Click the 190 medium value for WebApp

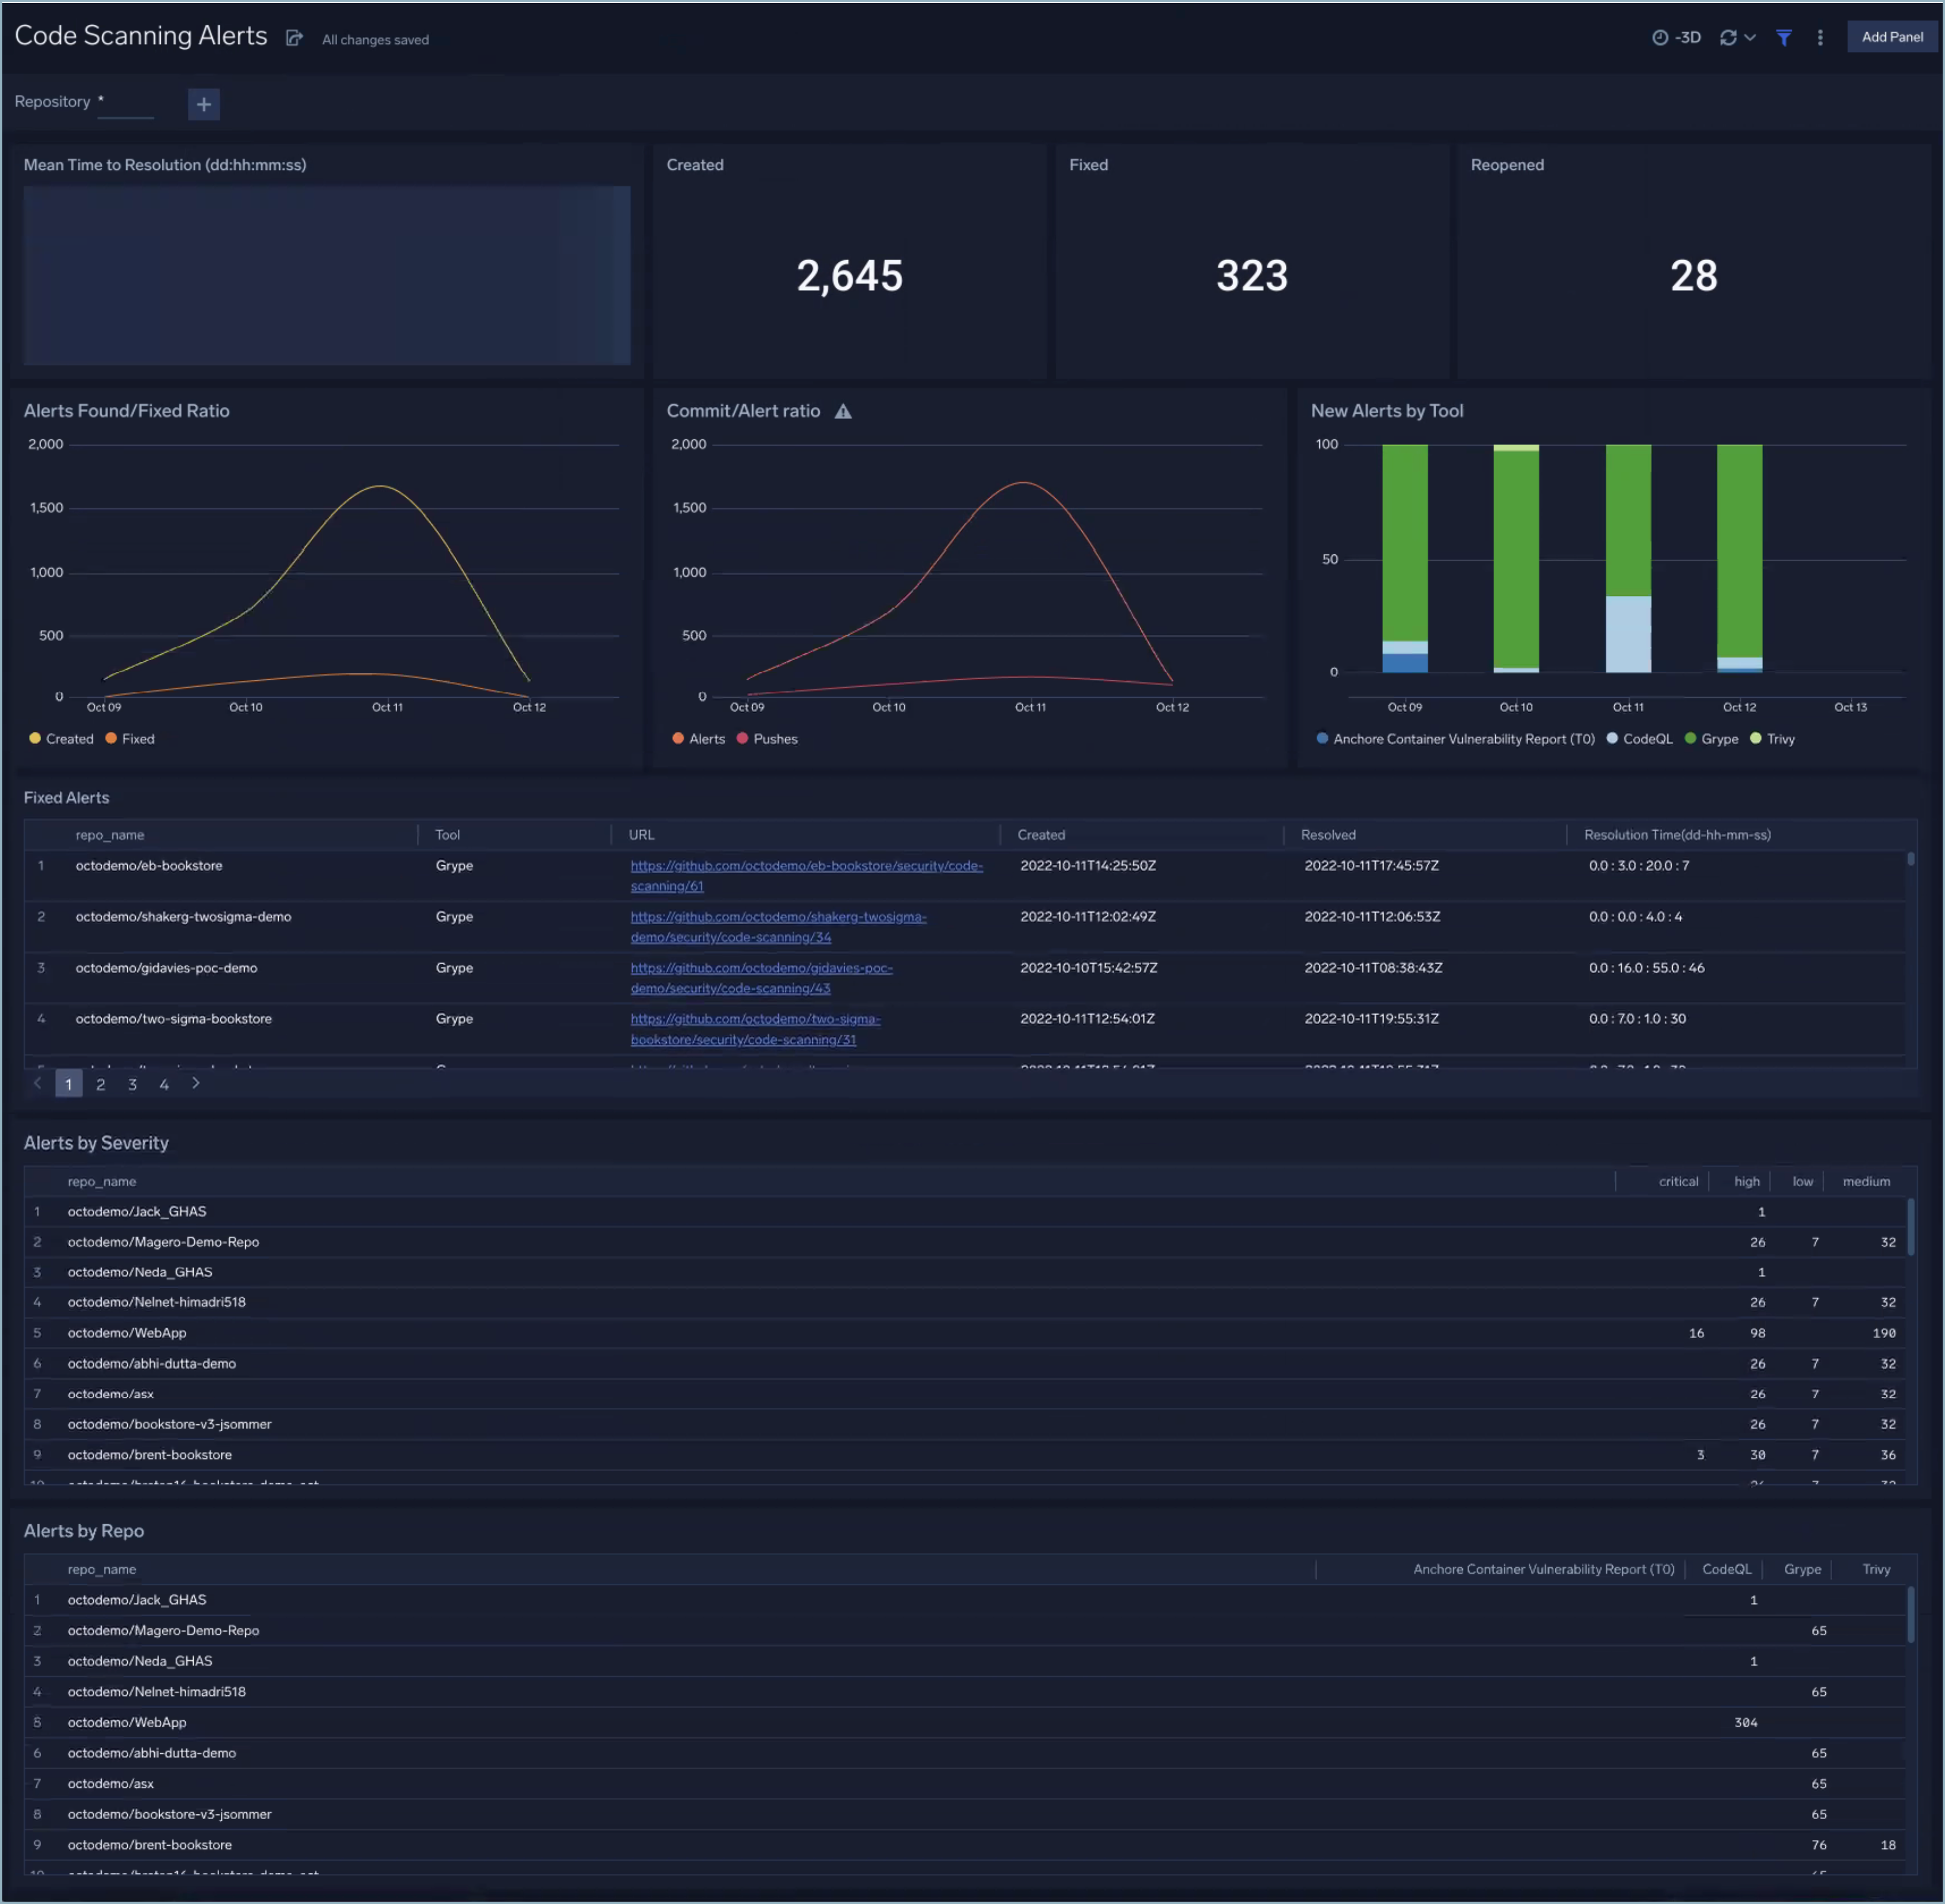point(1884,1333)
